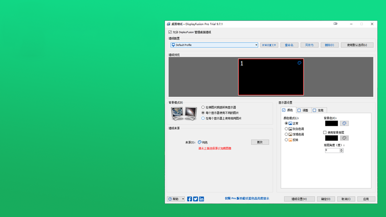This screenshot has height=217, width=386.
Task: Open 墙纸设置(W) button
Action: [x=299, y=199]
